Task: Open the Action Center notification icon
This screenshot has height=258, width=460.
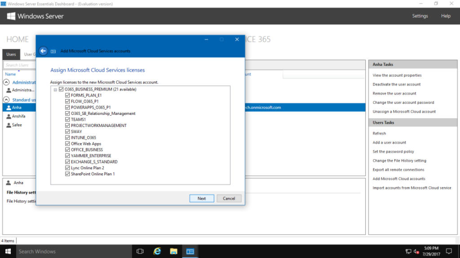Action: (449, 251)
